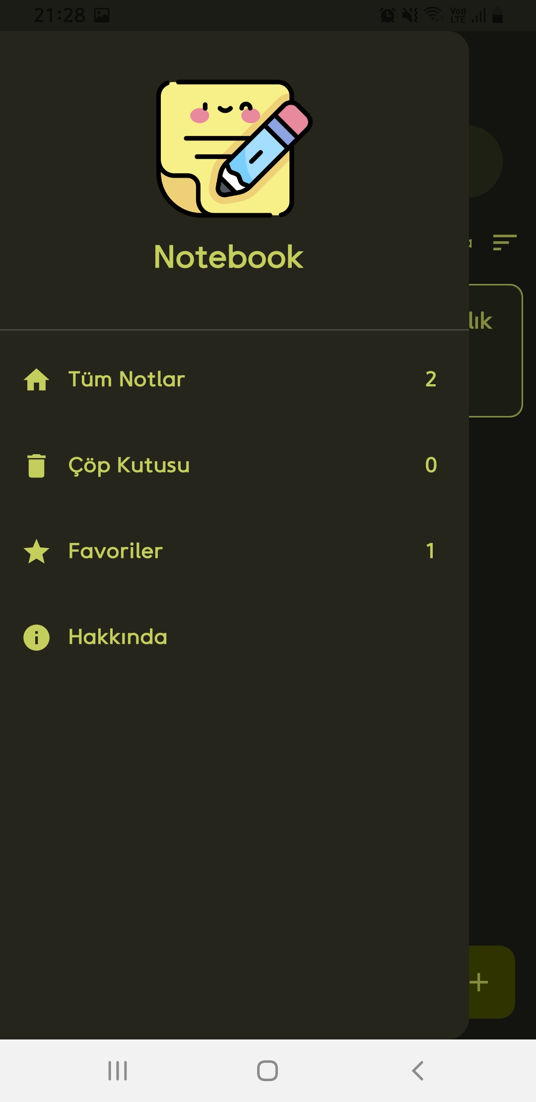Tap the star icon for Favoriler

36,551
